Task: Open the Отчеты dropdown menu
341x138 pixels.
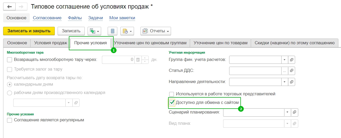Action: [x=156, y=31]
